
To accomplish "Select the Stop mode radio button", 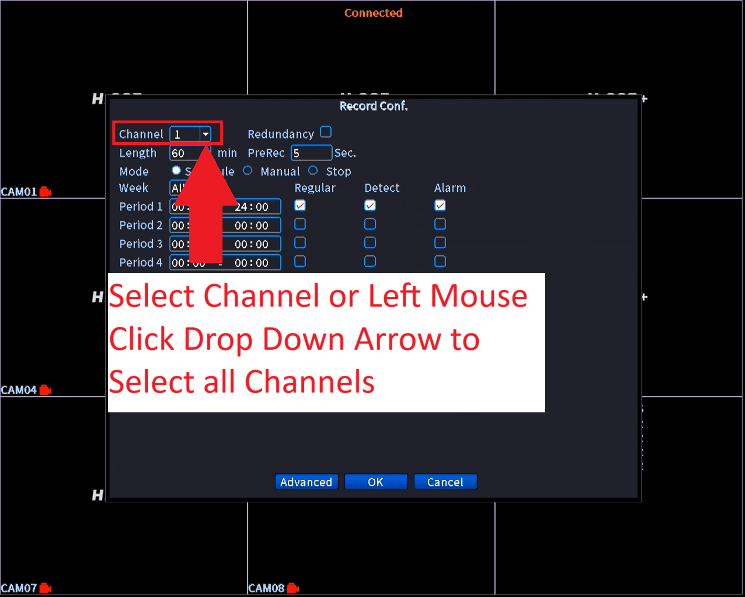I will pos(313,171).
